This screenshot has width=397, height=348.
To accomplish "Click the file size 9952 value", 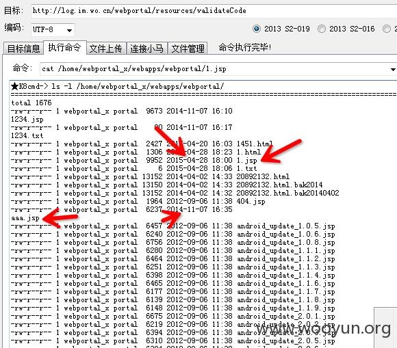I will click(x=154, y=160).
